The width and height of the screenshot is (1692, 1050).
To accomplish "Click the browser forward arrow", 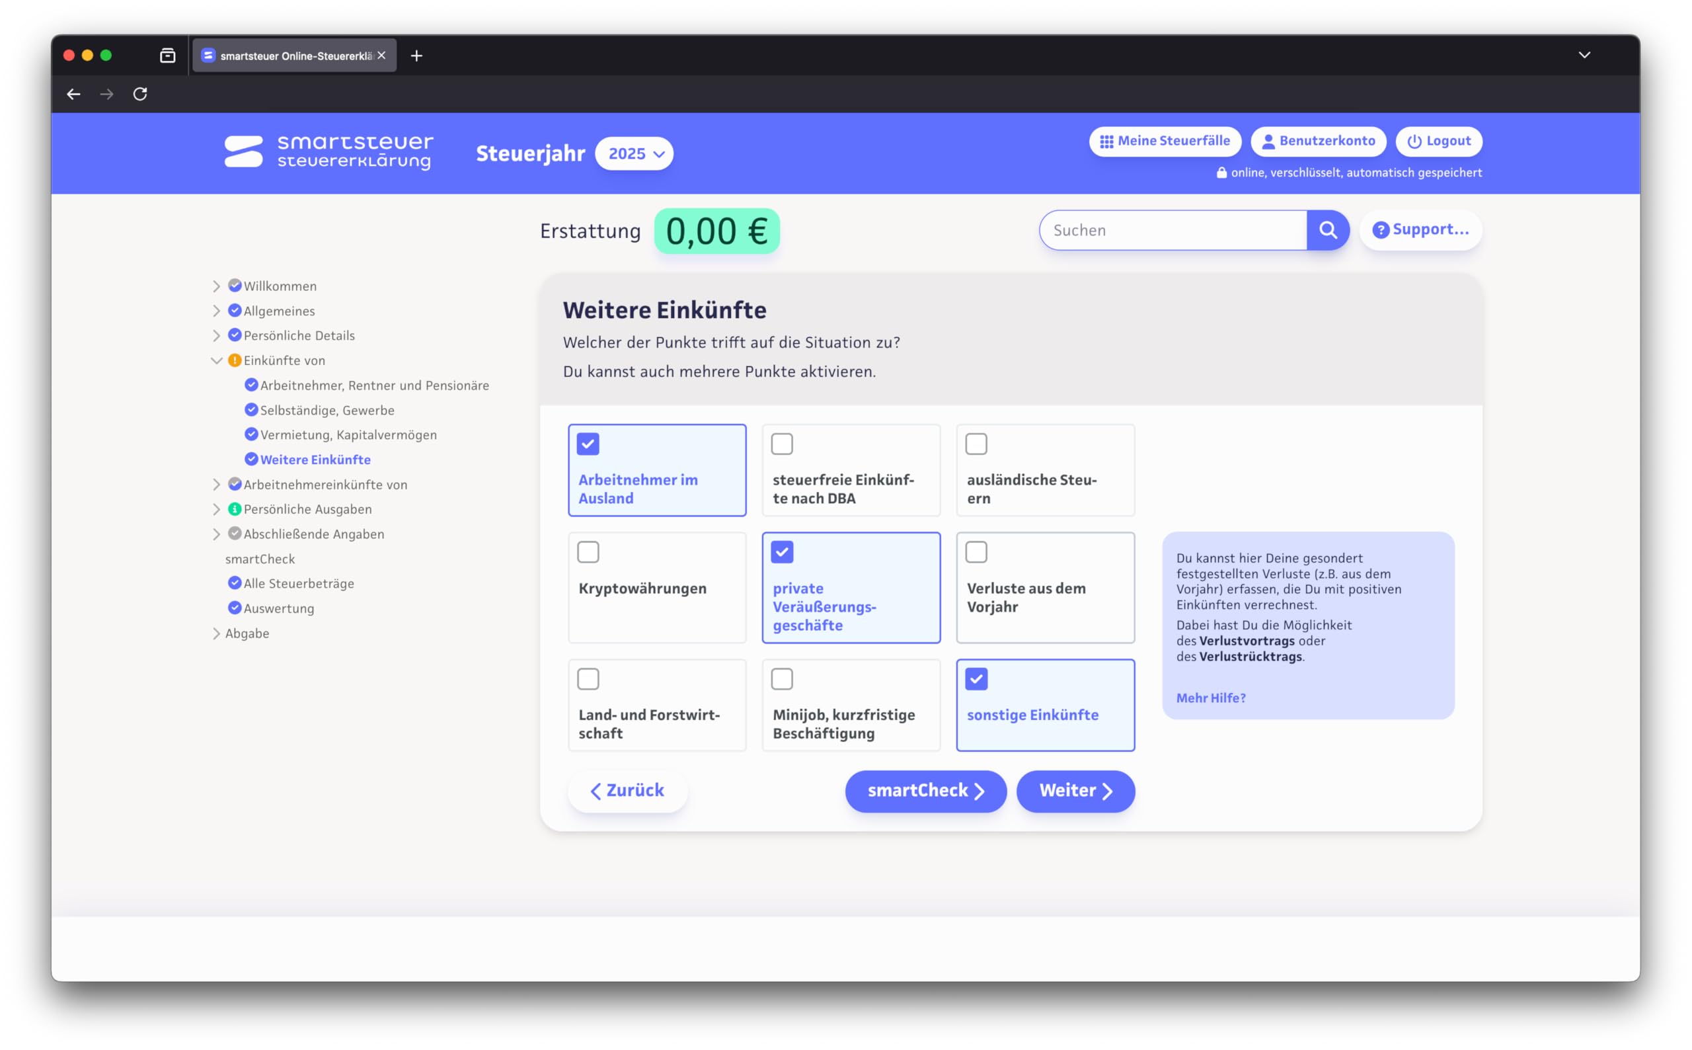I will click(107, 94).
